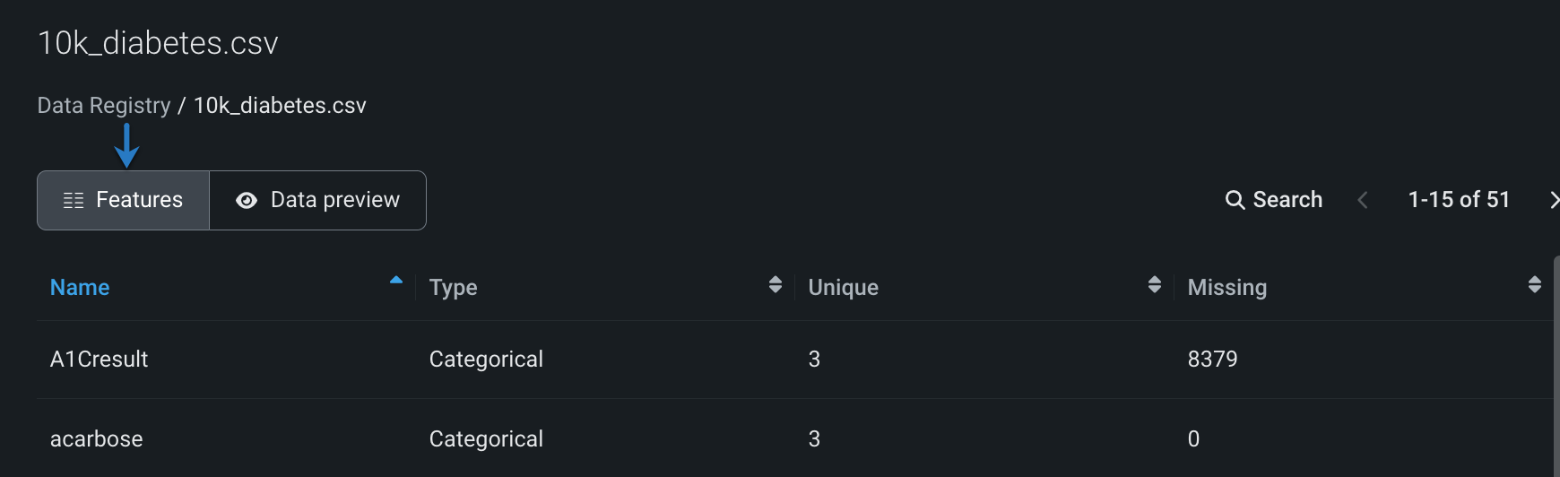The image size is (1560, 477).
Task: Open the Data Registry breadcrumb link
Action: click(104, 106)
